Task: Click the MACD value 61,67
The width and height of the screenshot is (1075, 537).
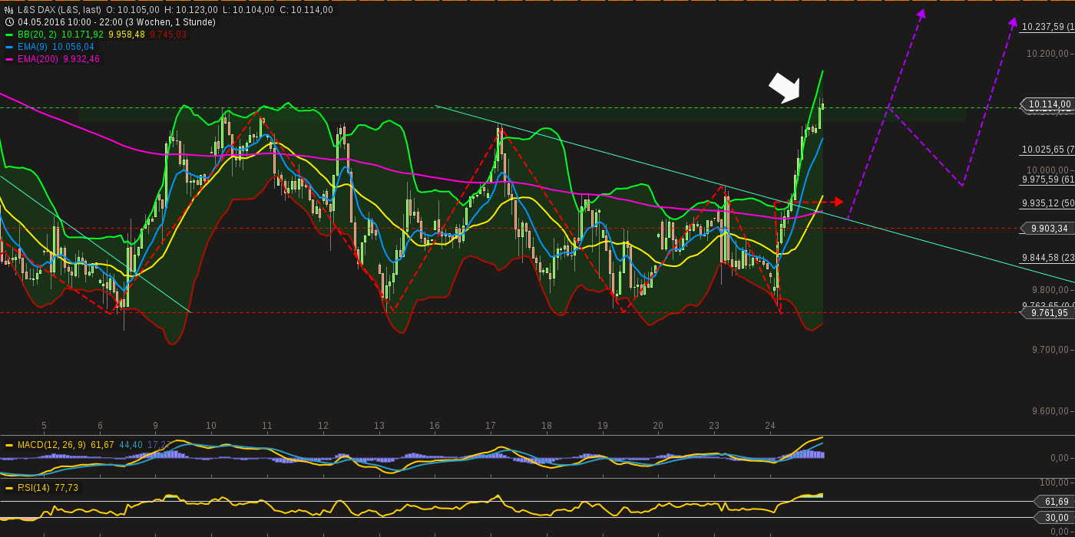Action: pos(102,445)
